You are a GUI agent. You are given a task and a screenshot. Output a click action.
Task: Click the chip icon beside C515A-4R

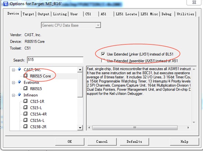pos(26,114)
